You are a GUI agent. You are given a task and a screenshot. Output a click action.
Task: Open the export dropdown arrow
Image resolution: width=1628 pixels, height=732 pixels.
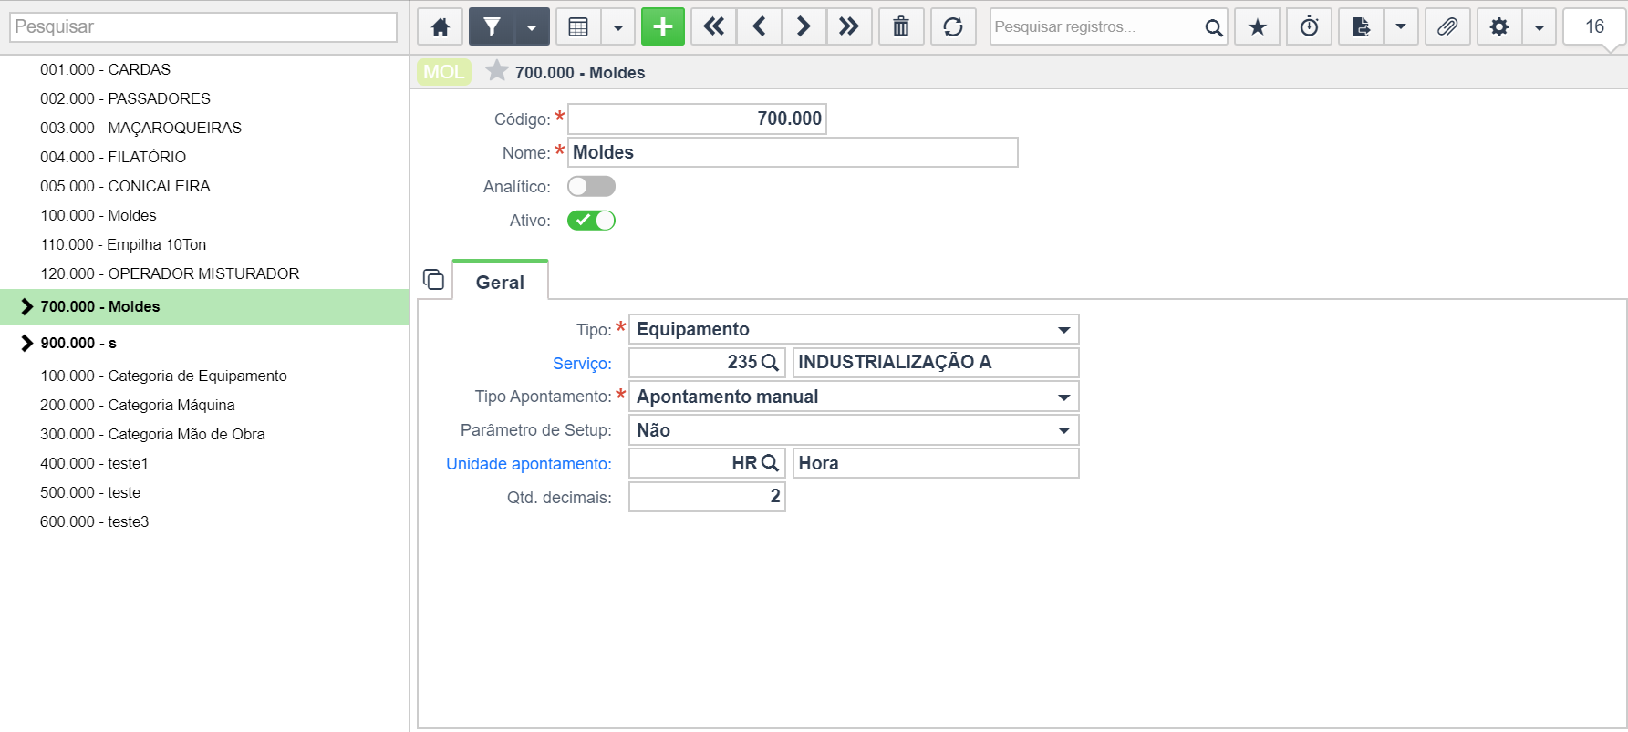click(x=1401, y=27)
